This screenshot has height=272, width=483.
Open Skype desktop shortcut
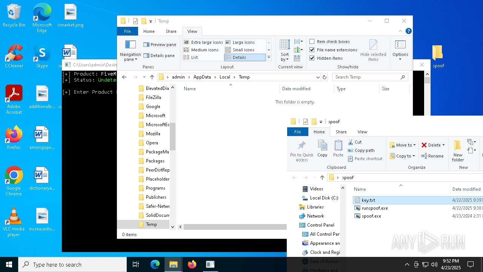(x=42, y=56)
